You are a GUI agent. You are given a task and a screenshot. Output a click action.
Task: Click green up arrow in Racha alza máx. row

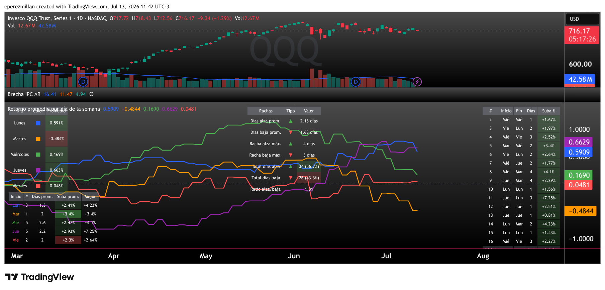coord(291,144)
